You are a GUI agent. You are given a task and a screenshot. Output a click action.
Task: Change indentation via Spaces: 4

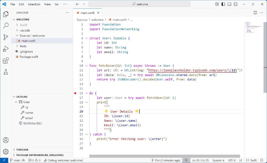coord(218,160)
